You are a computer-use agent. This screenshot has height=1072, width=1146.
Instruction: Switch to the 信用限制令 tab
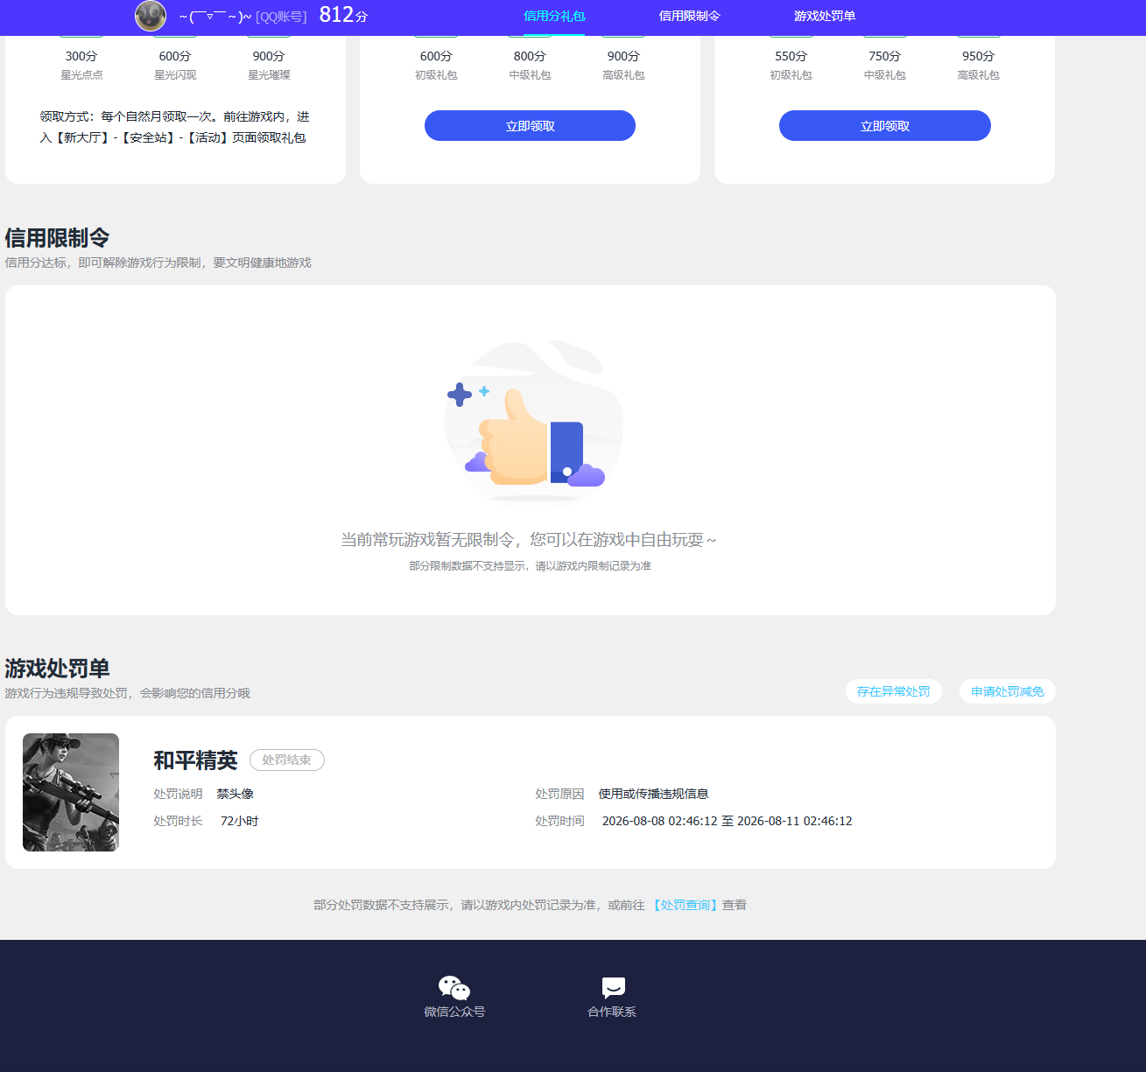pyautogui.click(x=689, y=16)
